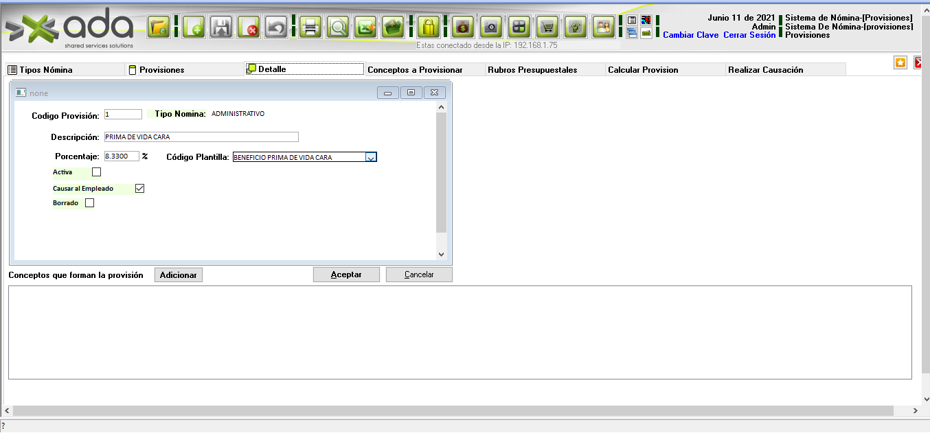Image resolution: width=930 pixels, height=433 pixels.
Task: Click the printer icon in toolbar
Action: point(310,27)
